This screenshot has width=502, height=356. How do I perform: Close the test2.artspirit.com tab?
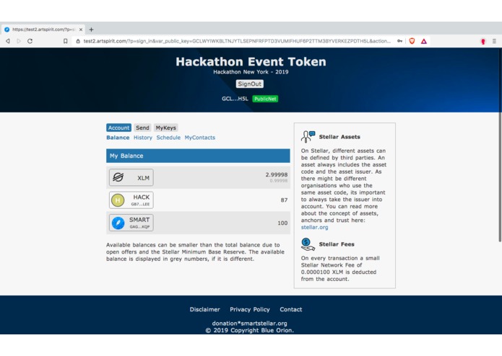tap(81, 30)
